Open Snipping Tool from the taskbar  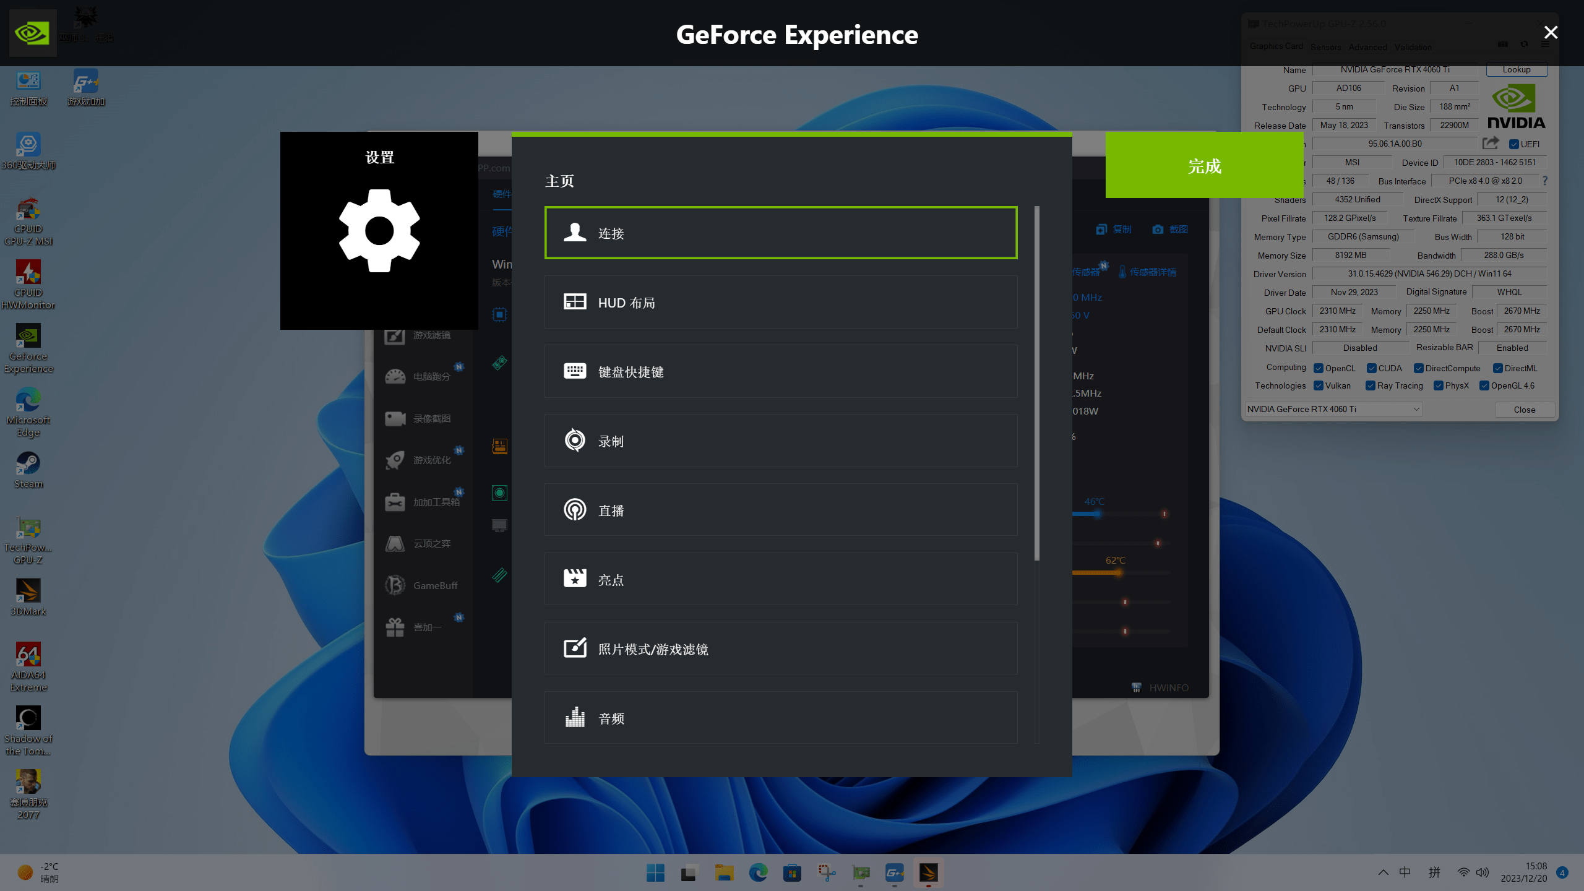(x=827, y=873)
